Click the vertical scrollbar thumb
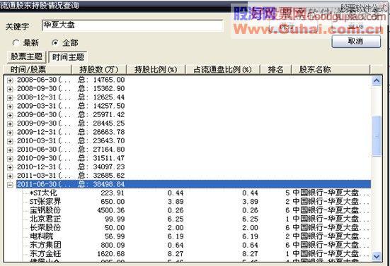Screen dimensions: 390x266 [377, 136]
